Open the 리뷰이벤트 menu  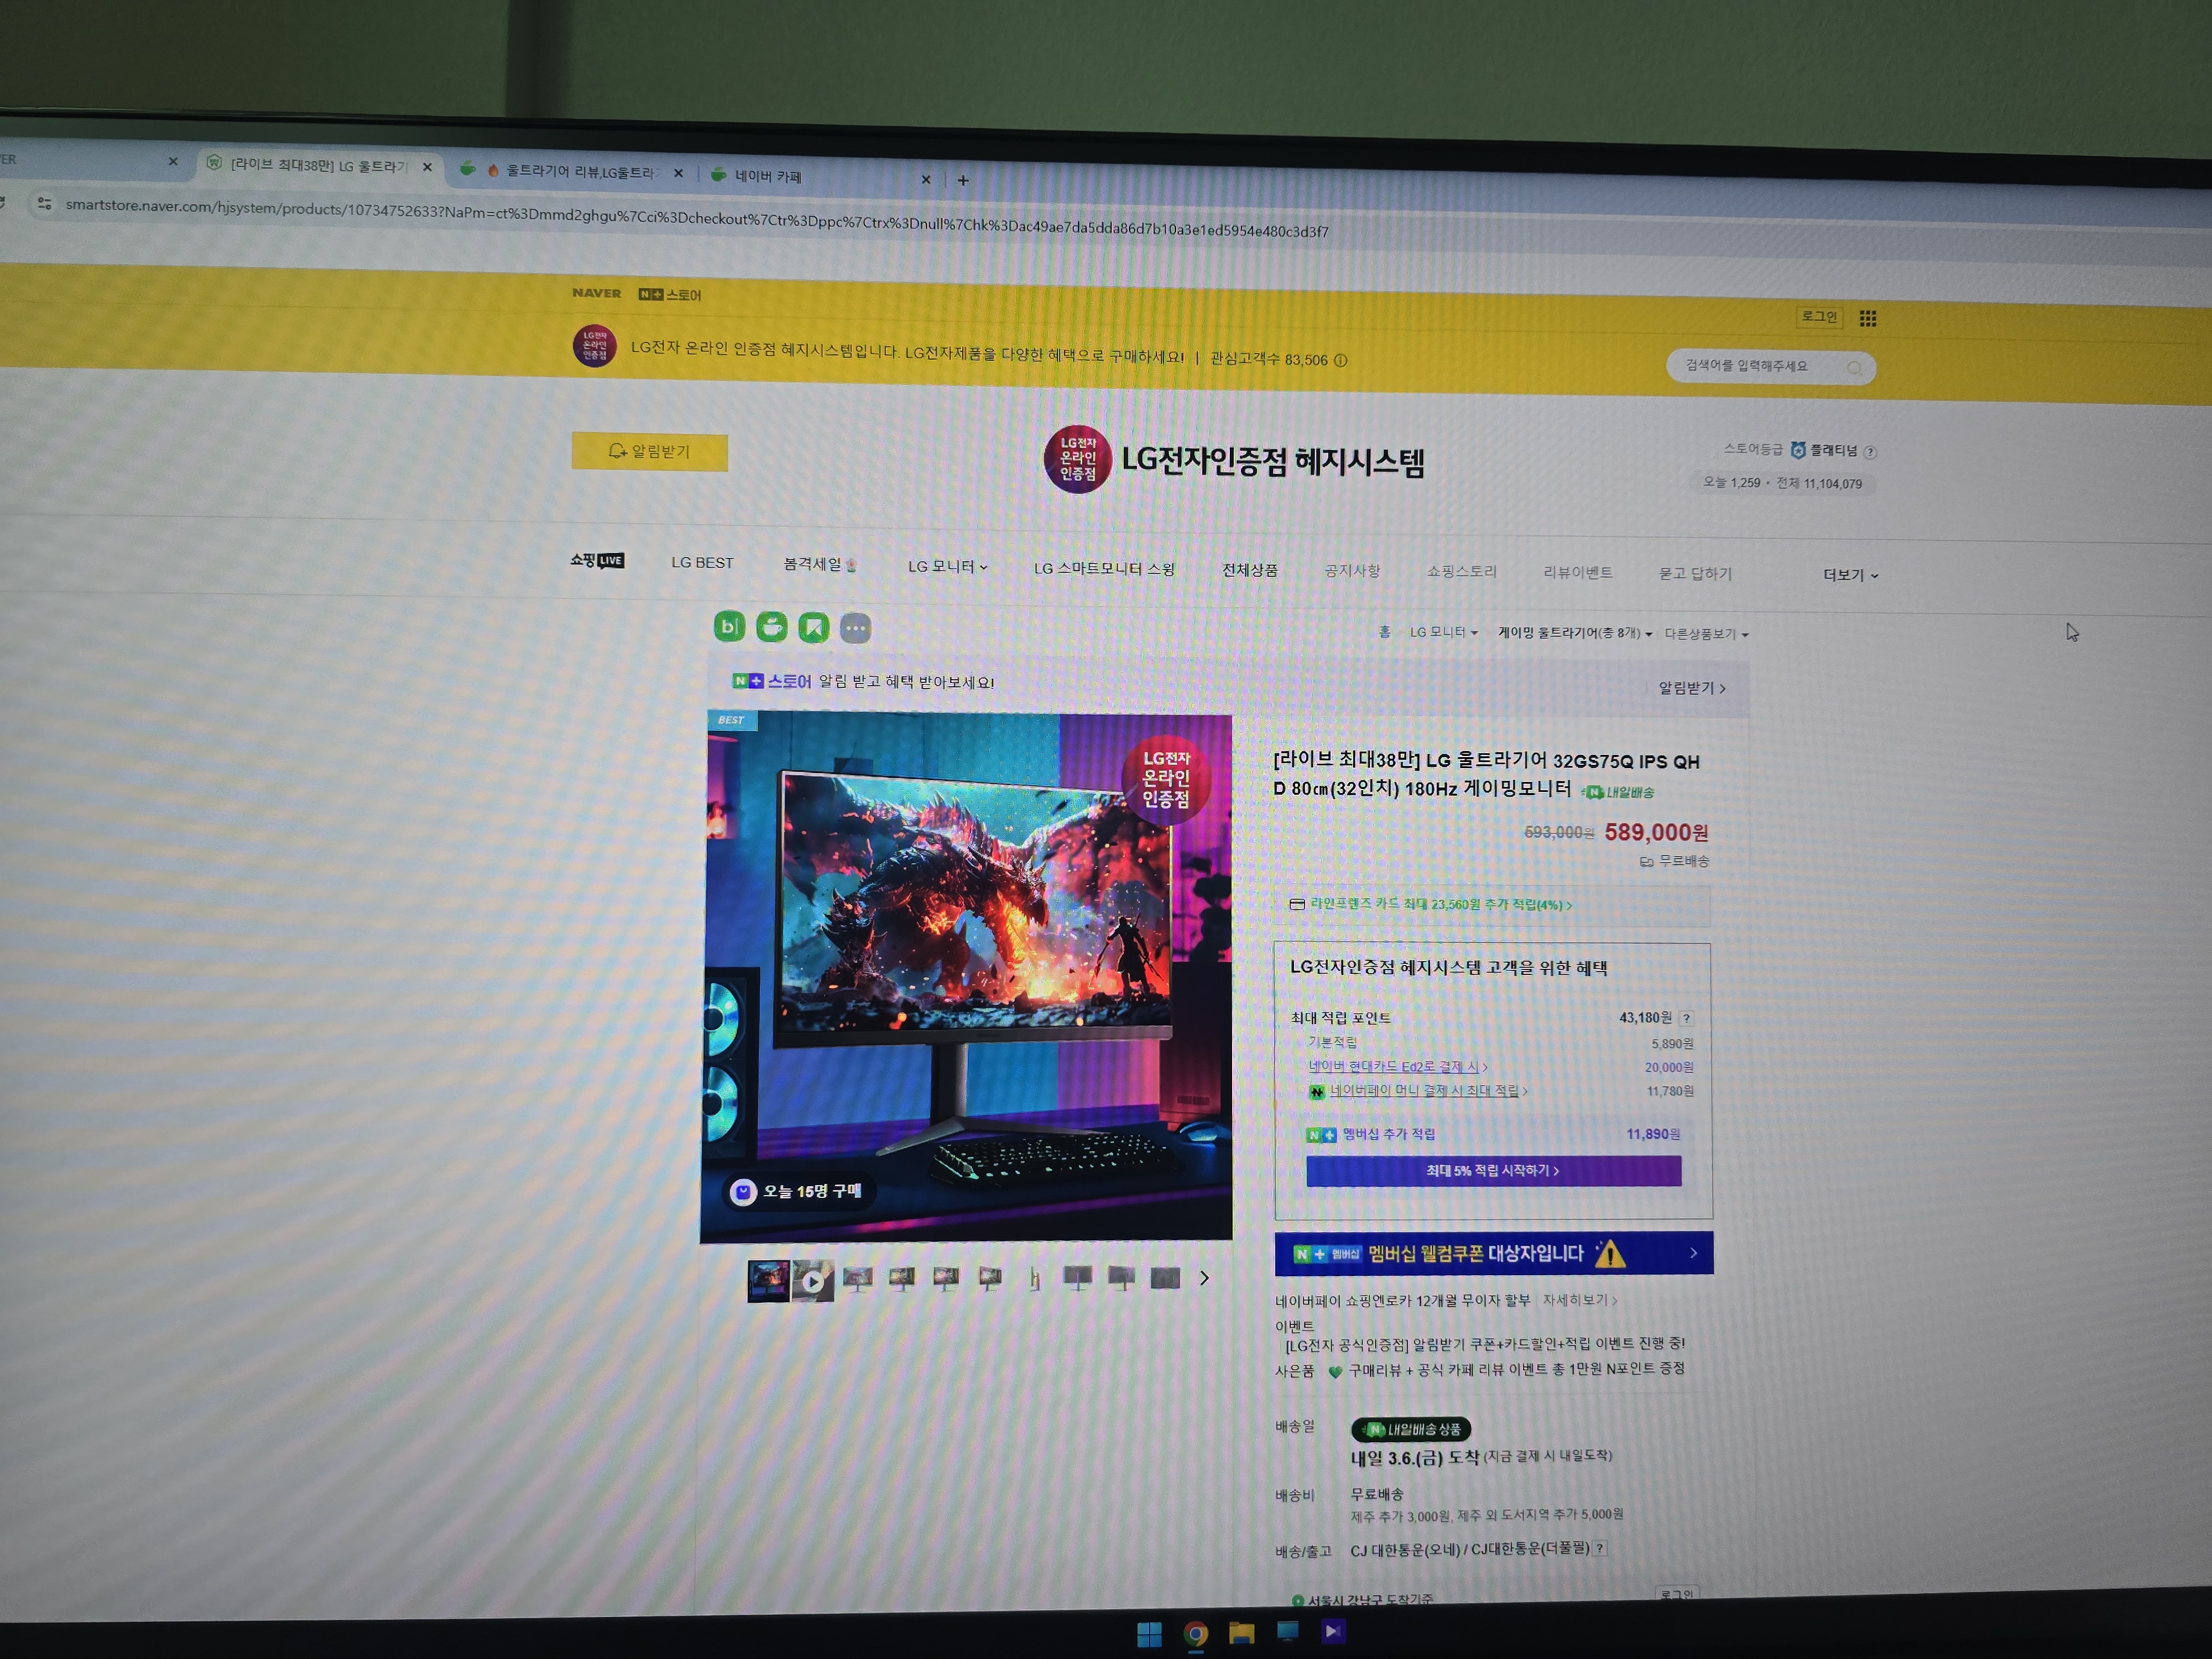1578,573
